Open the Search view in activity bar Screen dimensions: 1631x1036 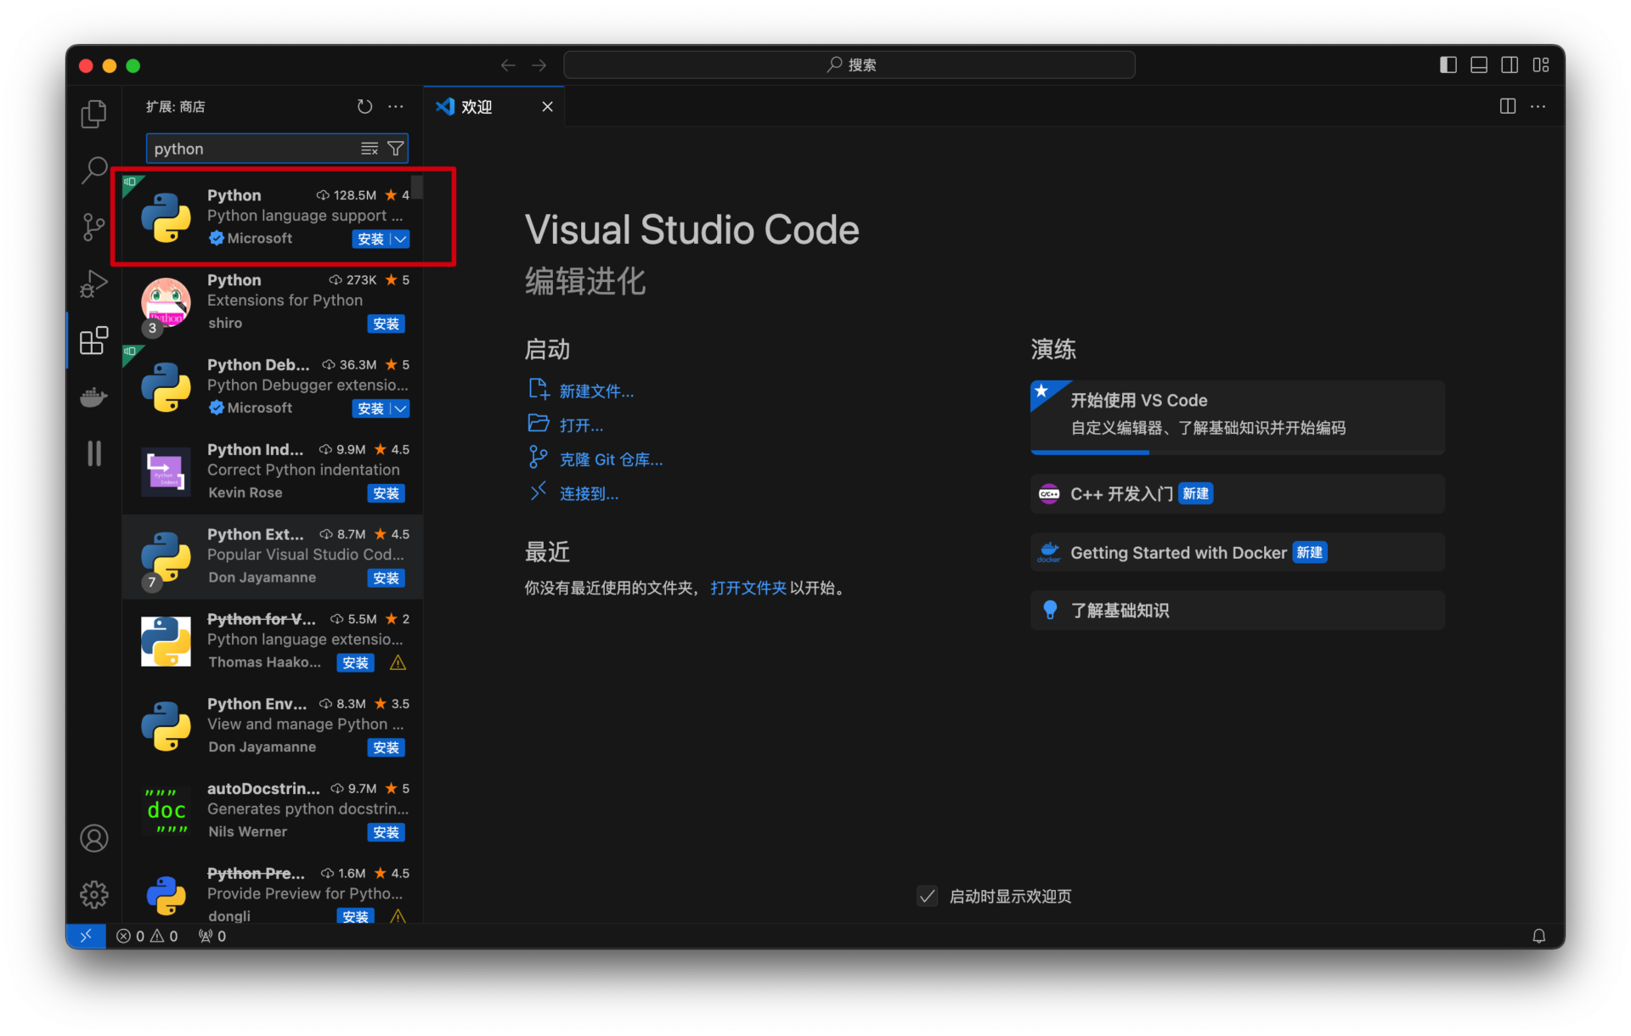click(93, 170)
